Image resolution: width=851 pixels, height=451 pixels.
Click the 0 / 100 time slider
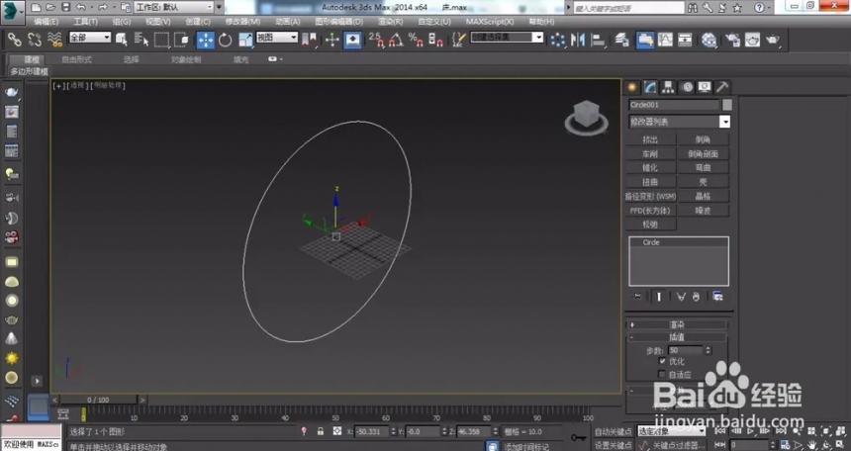pos(98,400)
